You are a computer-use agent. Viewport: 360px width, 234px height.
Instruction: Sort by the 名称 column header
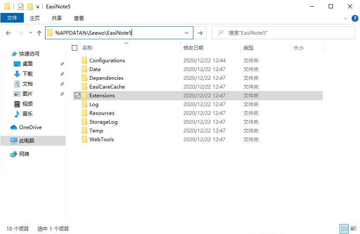[x=87, y=48]
